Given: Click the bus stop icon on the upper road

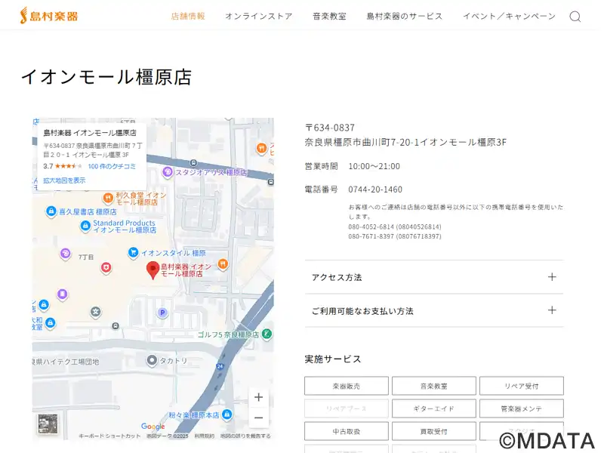Looking at the screenshot, I should point(193,162).
